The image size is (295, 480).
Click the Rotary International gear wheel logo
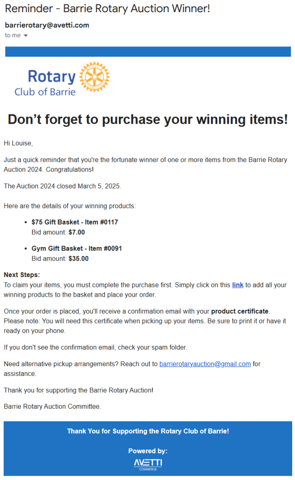click(95, 77)
